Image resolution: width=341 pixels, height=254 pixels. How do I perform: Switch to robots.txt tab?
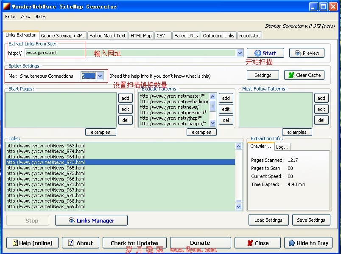pyautogui.click(x=250, y=36)
